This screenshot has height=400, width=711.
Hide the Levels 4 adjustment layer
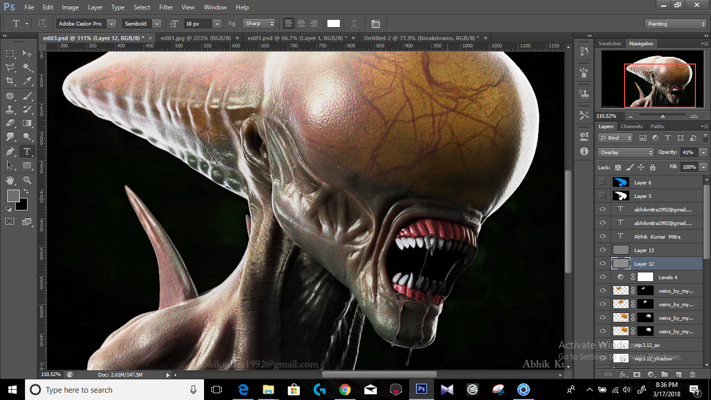pyautogui.click(x=603, y=277)
